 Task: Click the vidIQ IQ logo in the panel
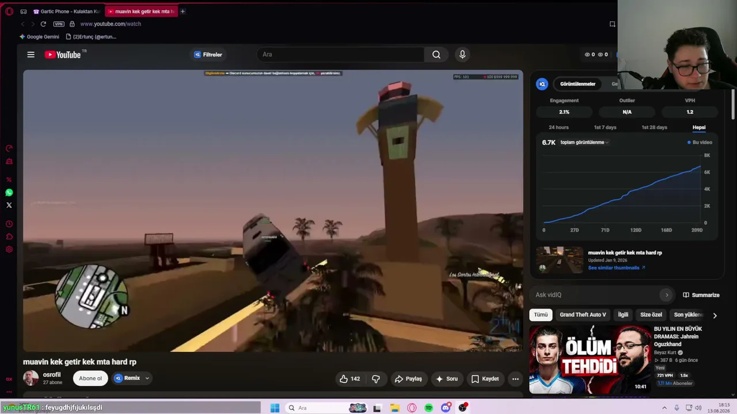tap(542, 84)
